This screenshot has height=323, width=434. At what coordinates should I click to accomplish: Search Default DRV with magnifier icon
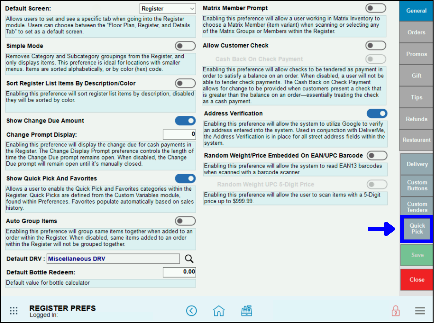pyautogui.click(x=189, y=259)
